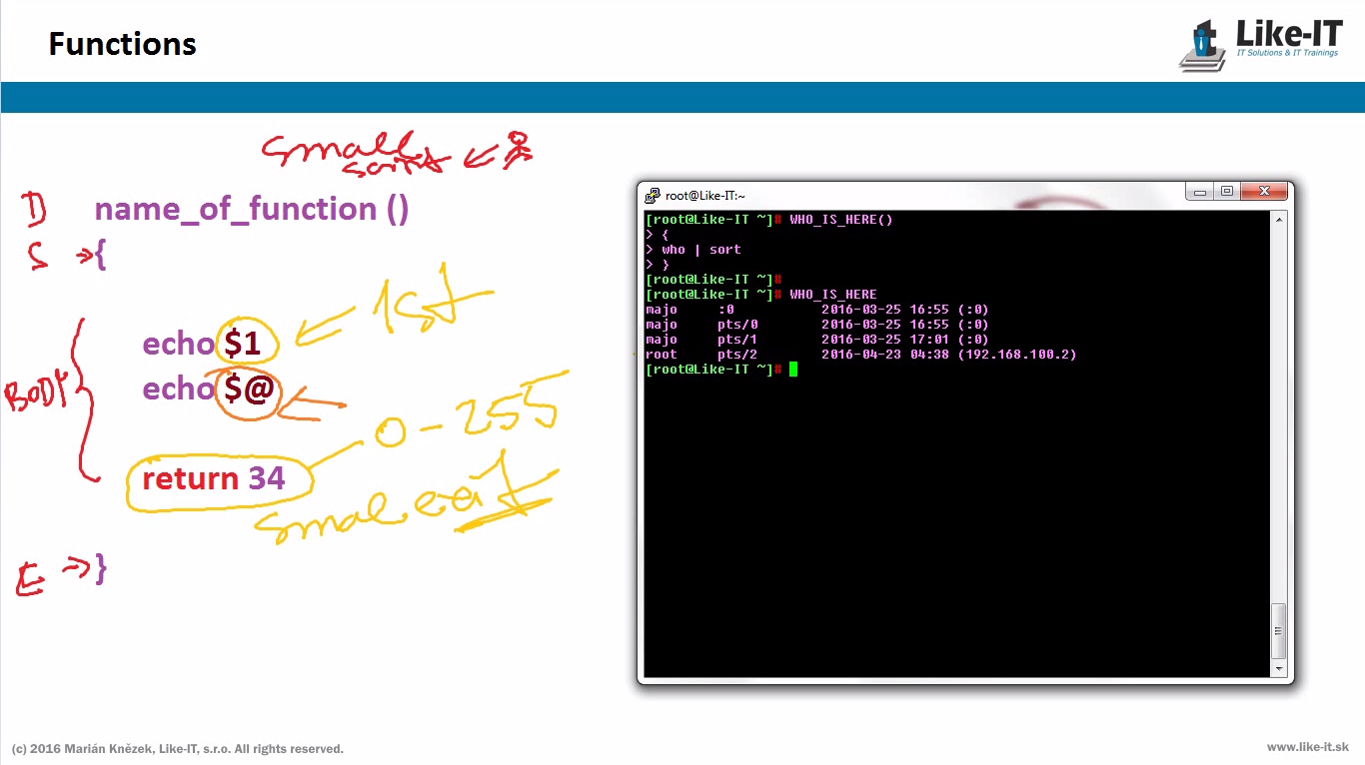
Task: Click the WHO_IS_HERE() definition line
Action: (769, 220)
